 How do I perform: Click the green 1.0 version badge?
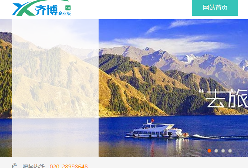pyautogui.click(x=68, y=8)
